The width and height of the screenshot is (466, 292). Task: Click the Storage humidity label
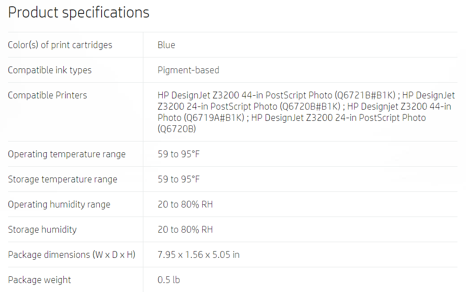coord(42,230)
